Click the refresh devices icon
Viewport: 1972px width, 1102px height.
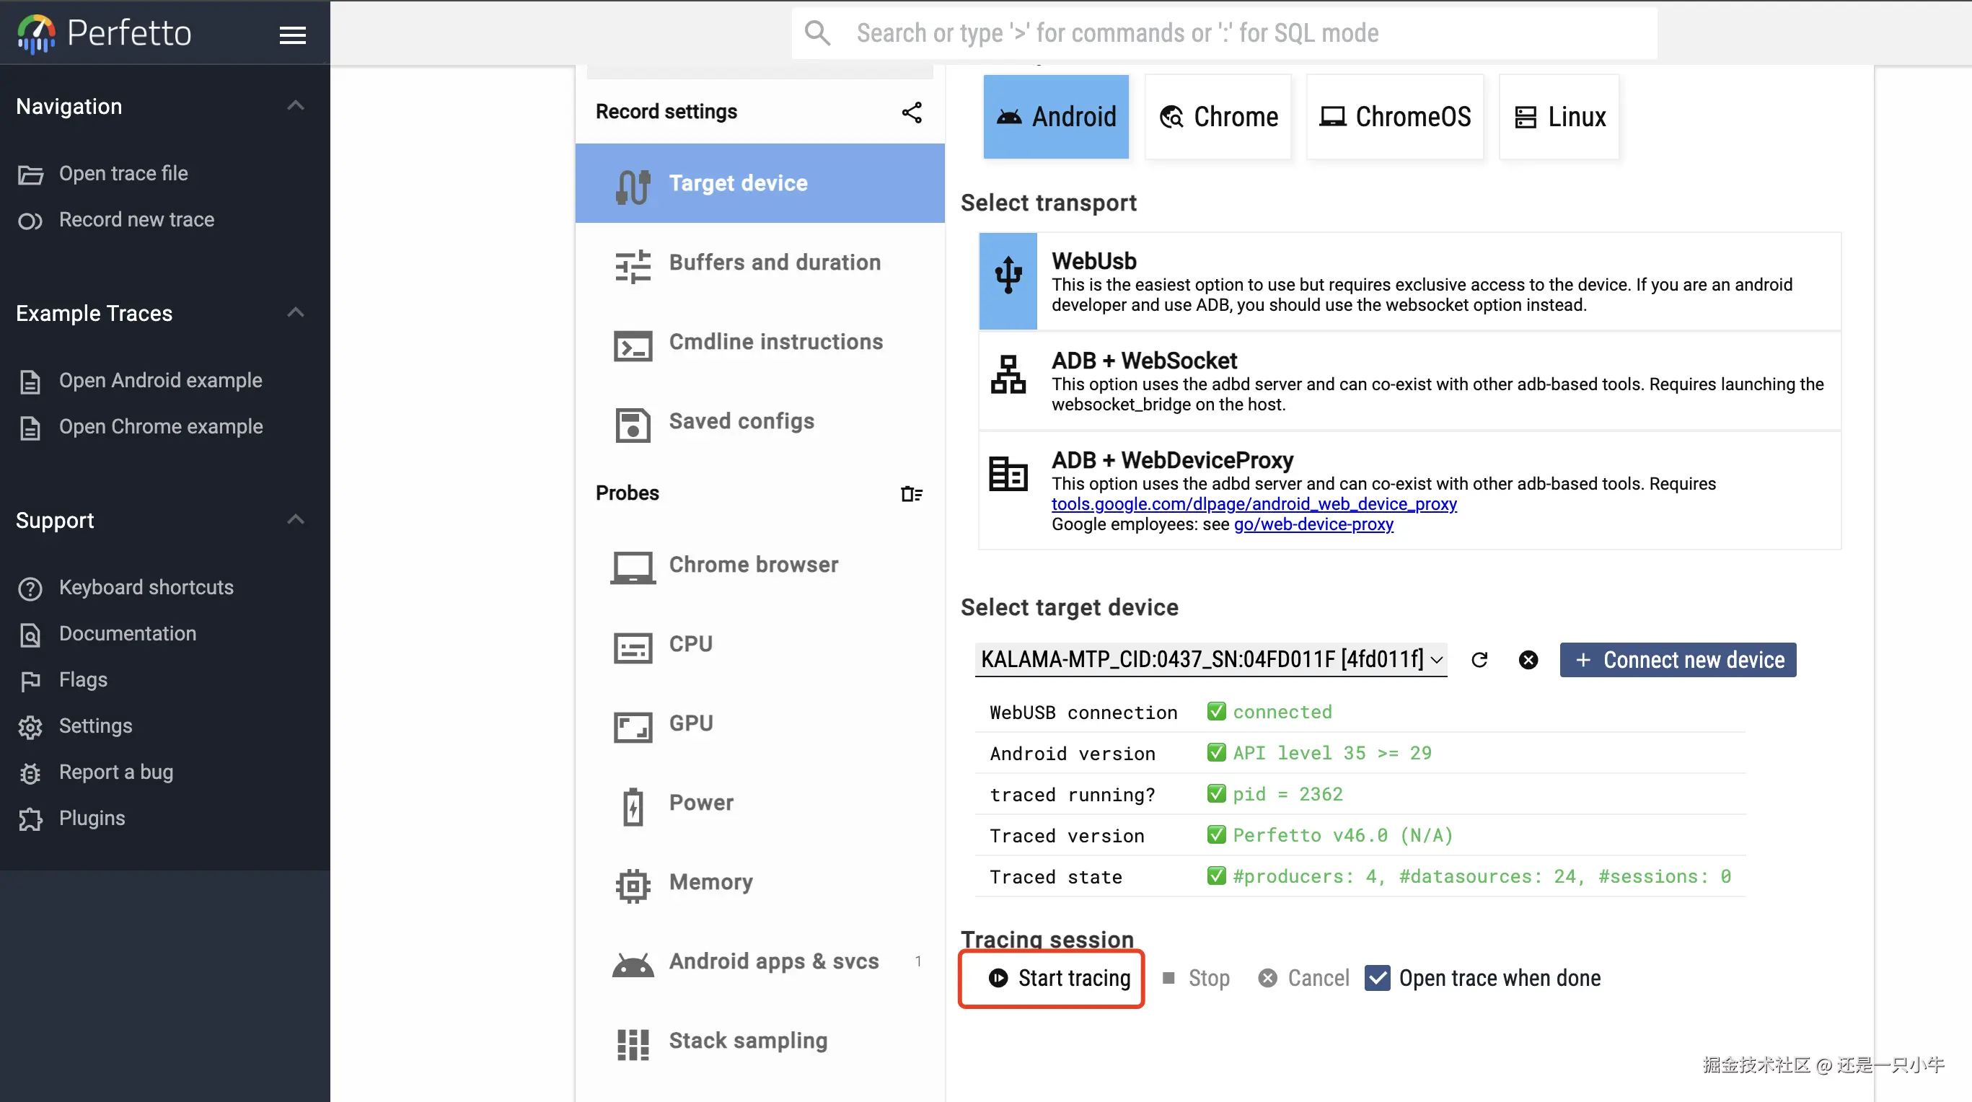coord(1479,660)
